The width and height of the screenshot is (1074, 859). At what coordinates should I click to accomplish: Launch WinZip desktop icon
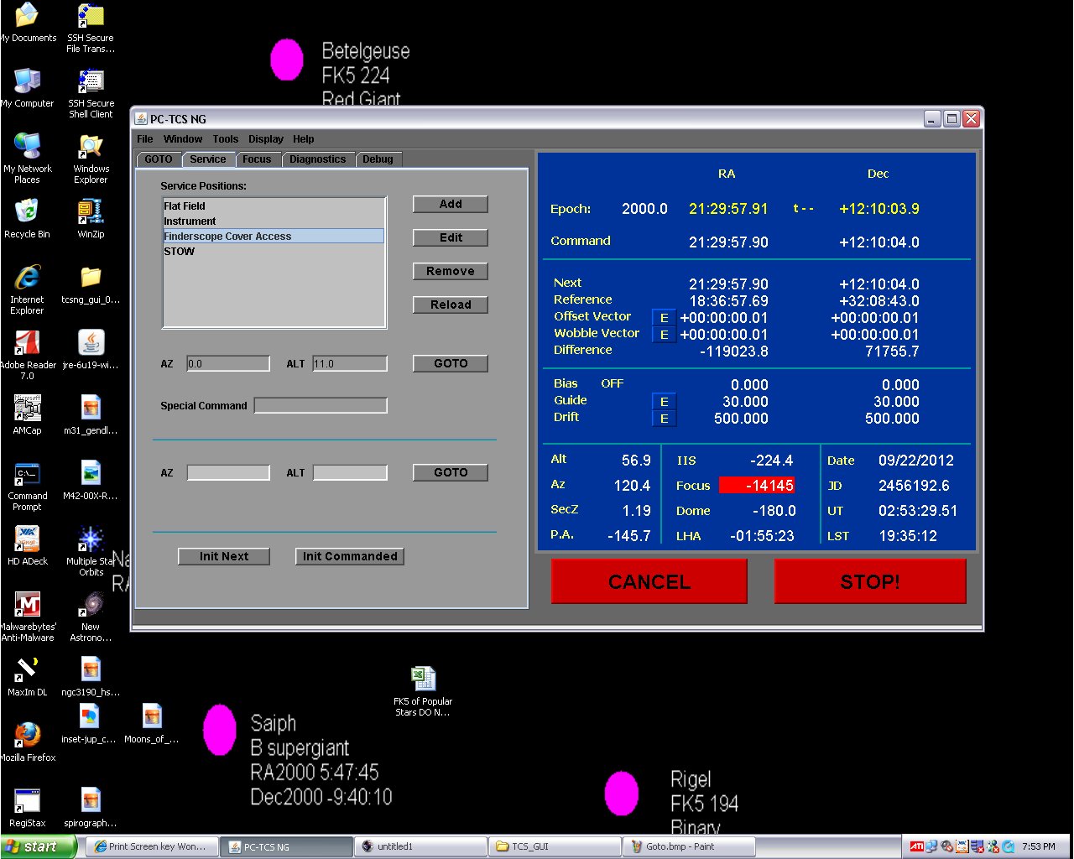click(91, 219)
